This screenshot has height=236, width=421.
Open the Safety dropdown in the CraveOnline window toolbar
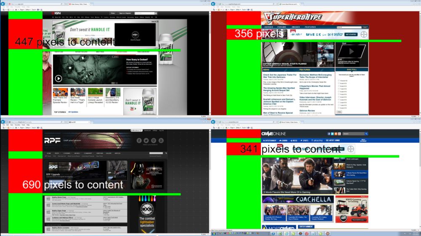tap(238, 128)
